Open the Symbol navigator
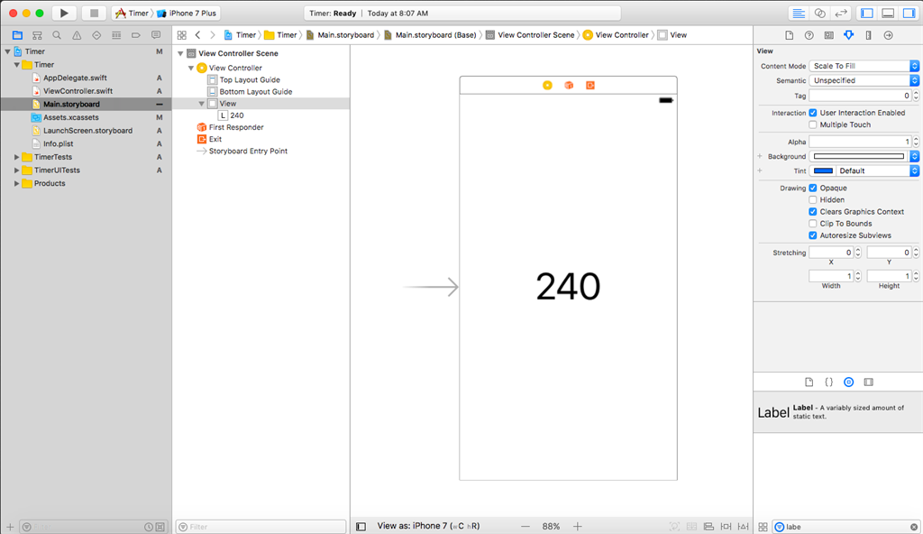Screen dimensions: 923x534 coord(37,35)
